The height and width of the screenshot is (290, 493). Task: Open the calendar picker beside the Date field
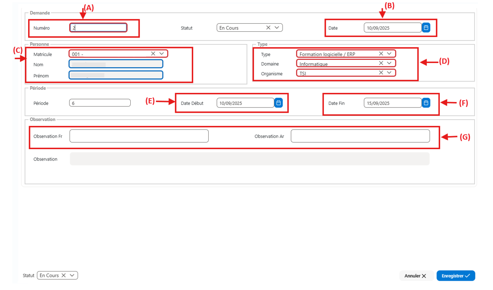coord(426,28)
